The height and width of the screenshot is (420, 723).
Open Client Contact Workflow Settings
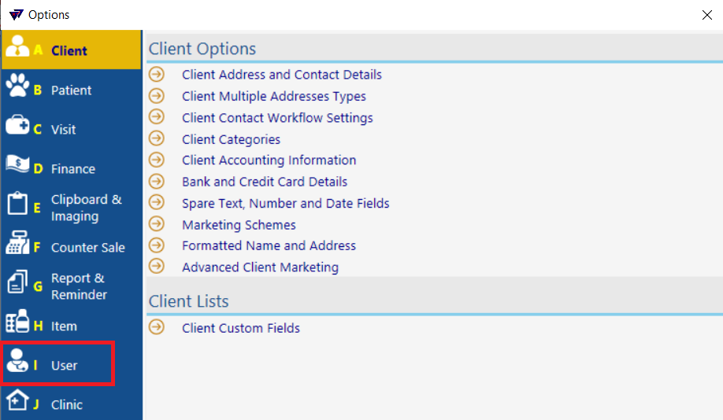(x=277, y=118)
